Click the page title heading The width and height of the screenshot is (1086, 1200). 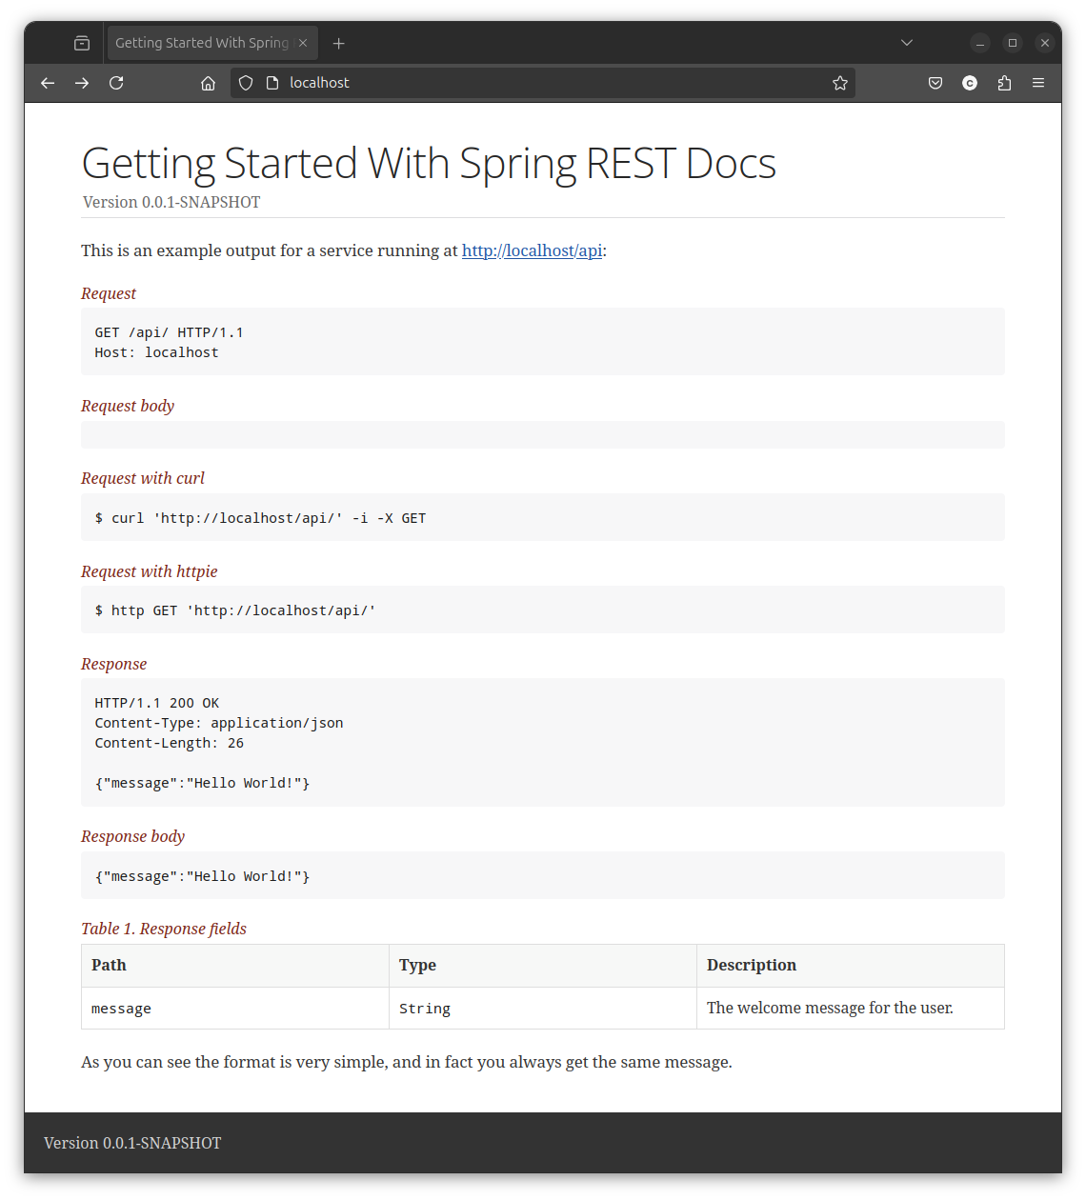(x=429, y=163)
